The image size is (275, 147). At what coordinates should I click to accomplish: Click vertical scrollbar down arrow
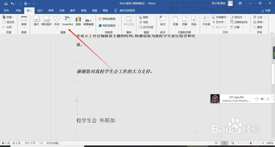[273, 139]
